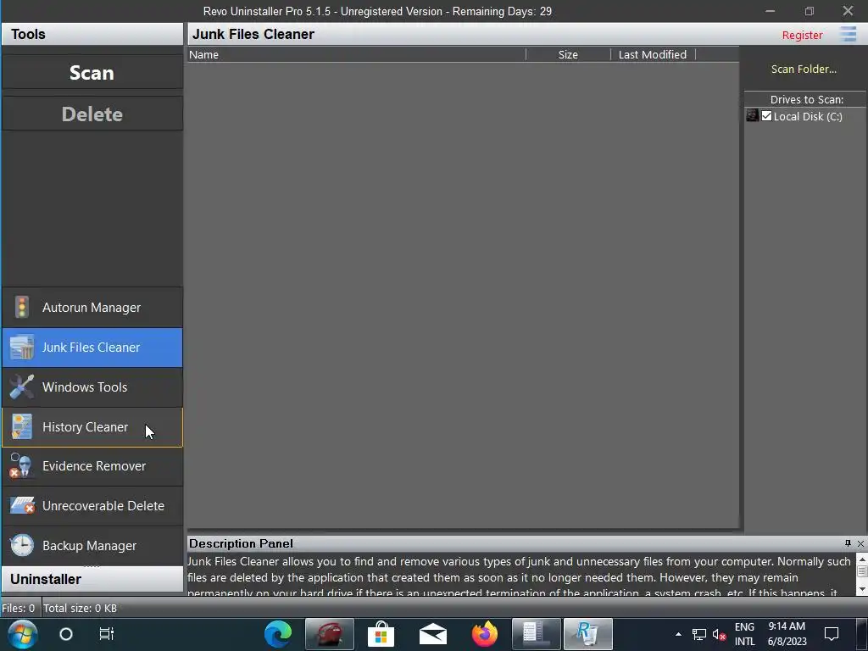
Task: Click description panel scroll up arrow
Action: [x=862, y=560]
